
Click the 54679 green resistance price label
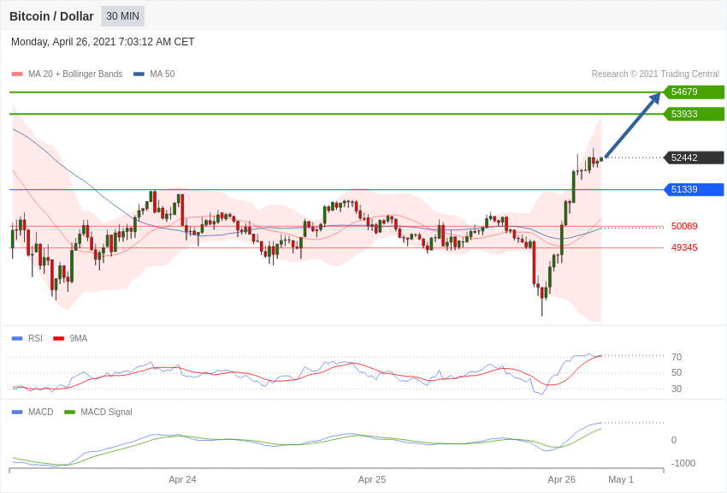click(694, 92)
